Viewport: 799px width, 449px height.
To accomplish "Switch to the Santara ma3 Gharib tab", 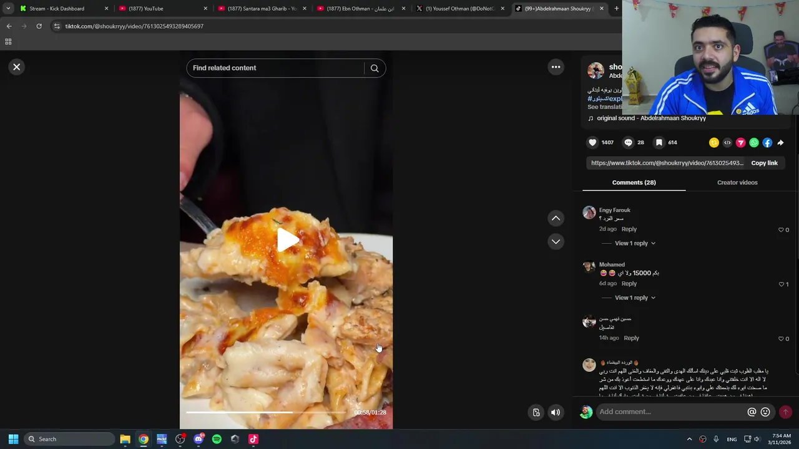I will click(x=262, y=9).
